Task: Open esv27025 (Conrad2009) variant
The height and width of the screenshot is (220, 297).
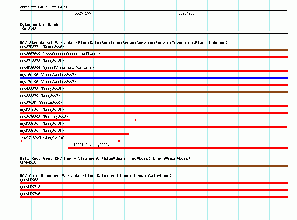Action: (41, 103)
